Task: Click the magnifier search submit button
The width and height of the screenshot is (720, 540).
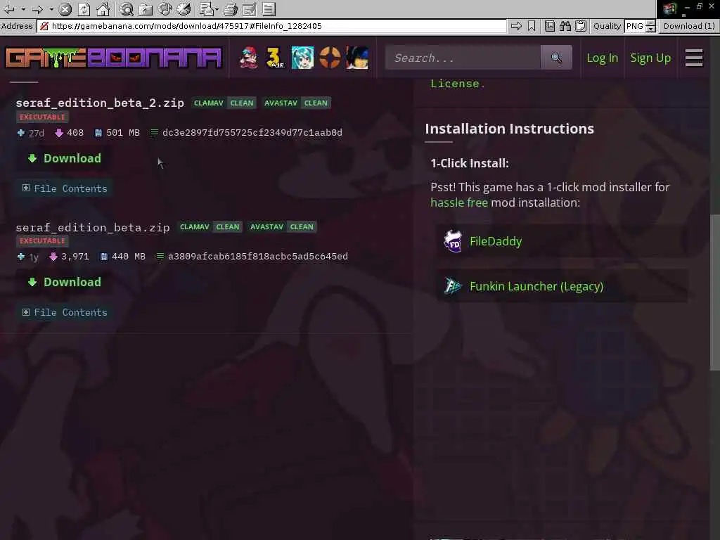Action: pos(556,58)
